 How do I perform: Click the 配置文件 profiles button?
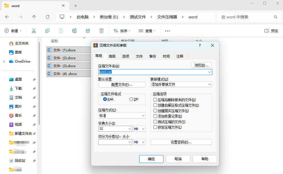pyautogui.click(x=122, y=85)
